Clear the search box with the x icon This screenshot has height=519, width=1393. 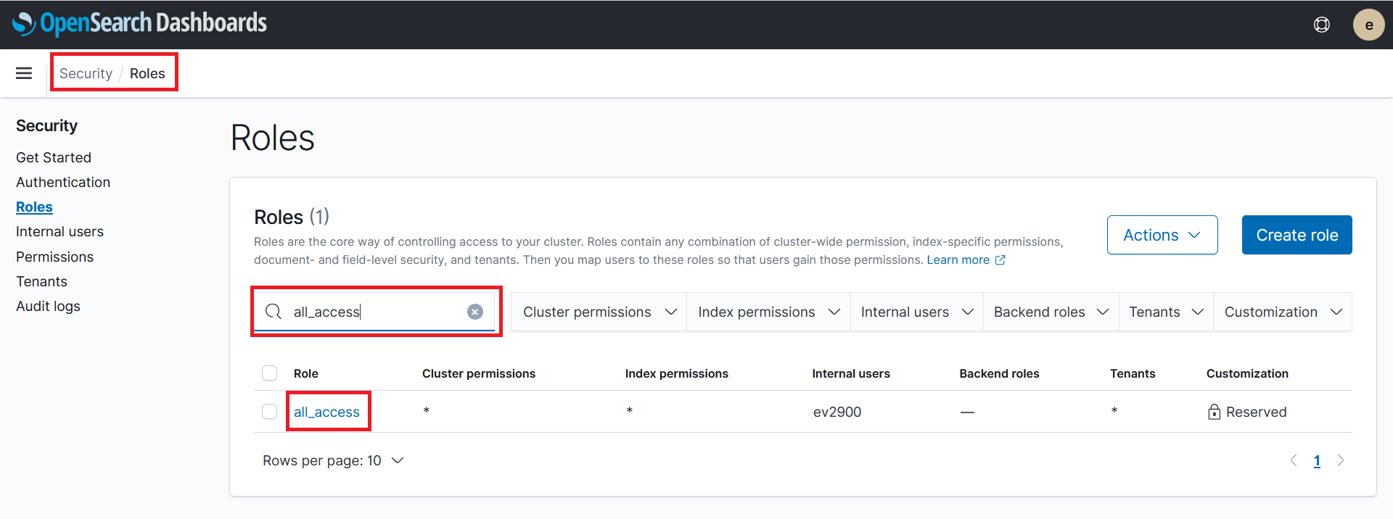click(475, 312)
